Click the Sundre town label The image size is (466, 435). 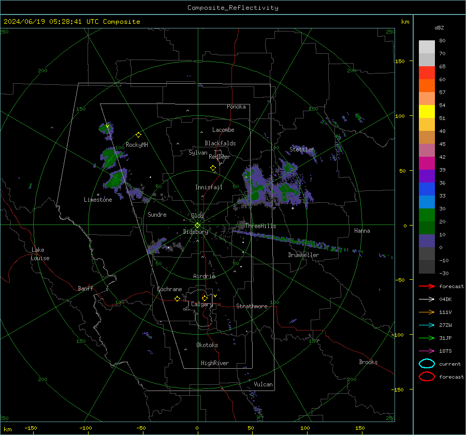pyautogui.click(x=157, y=214)
